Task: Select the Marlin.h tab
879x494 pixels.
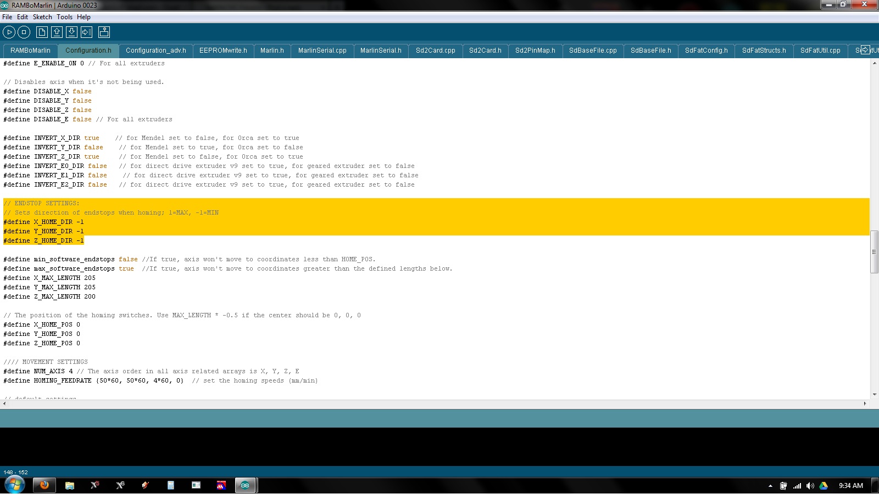Action: [x=272, y=50]
